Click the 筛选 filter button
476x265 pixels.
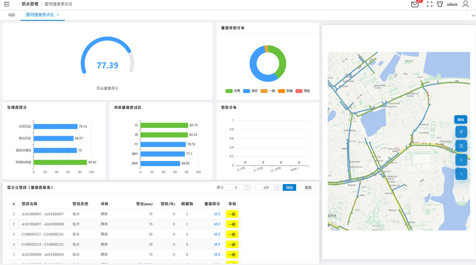point(289,188)
